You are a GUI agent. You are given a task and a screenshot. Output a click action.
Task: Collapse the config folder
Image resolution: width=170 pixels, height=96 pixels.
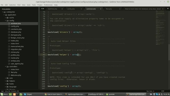tap(5, 21)
